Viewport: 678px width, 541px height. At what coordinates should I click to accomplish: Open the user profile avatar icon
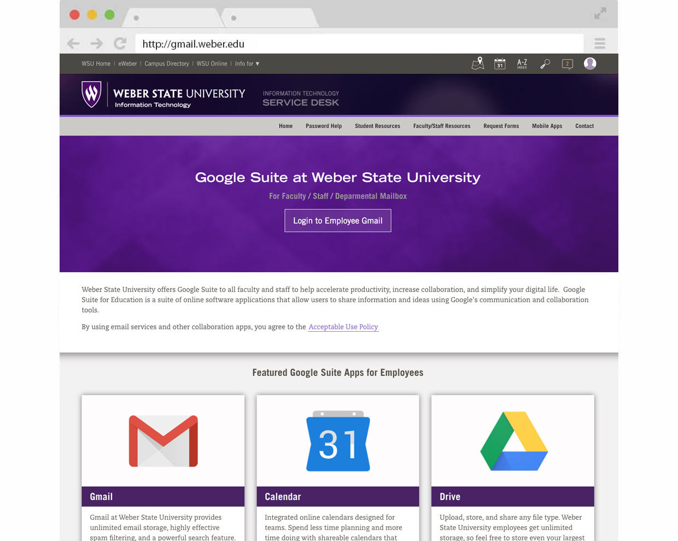pyautogui.click(x=590, y=63)
